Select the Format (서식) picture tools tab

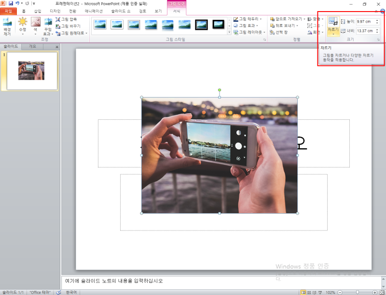tap(177, 11)
